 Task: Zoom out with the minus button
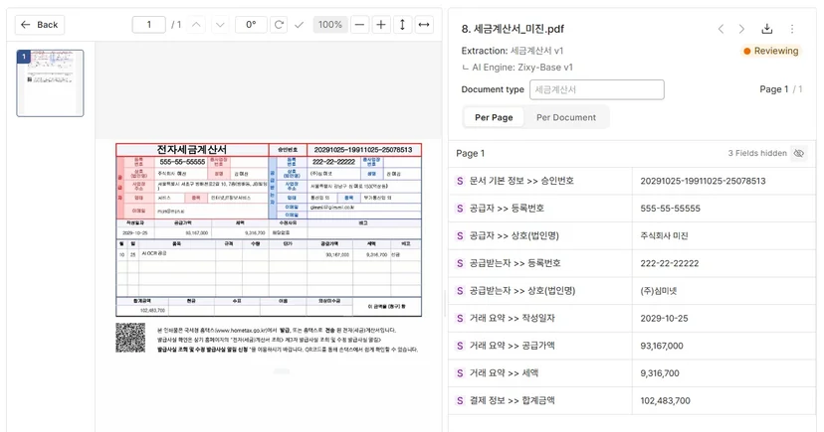click(359, 25)
